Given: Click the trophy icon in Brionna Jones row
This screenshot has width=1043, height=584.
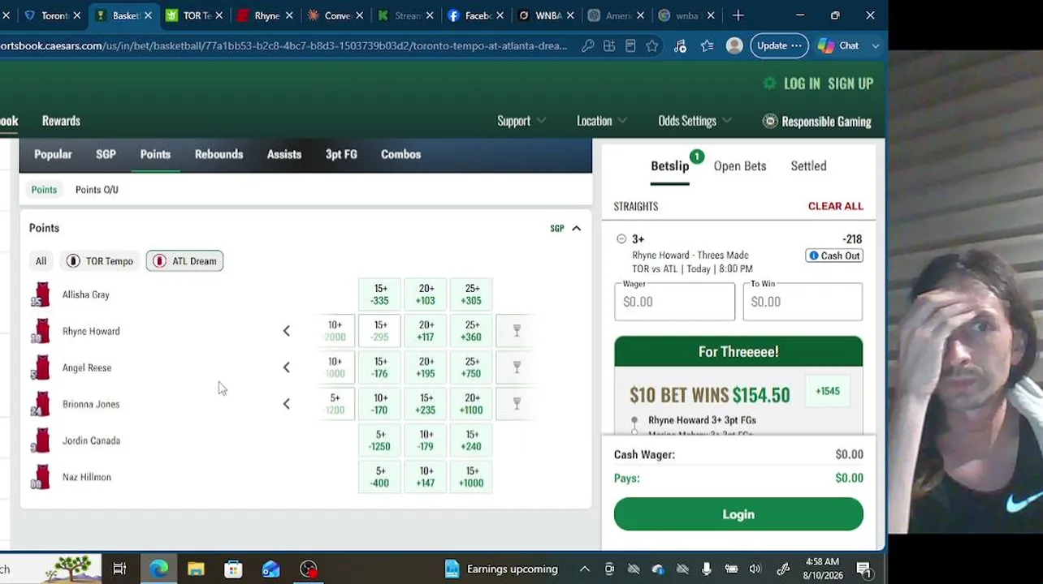Looking at the screenshot, I should click(517, 404).
